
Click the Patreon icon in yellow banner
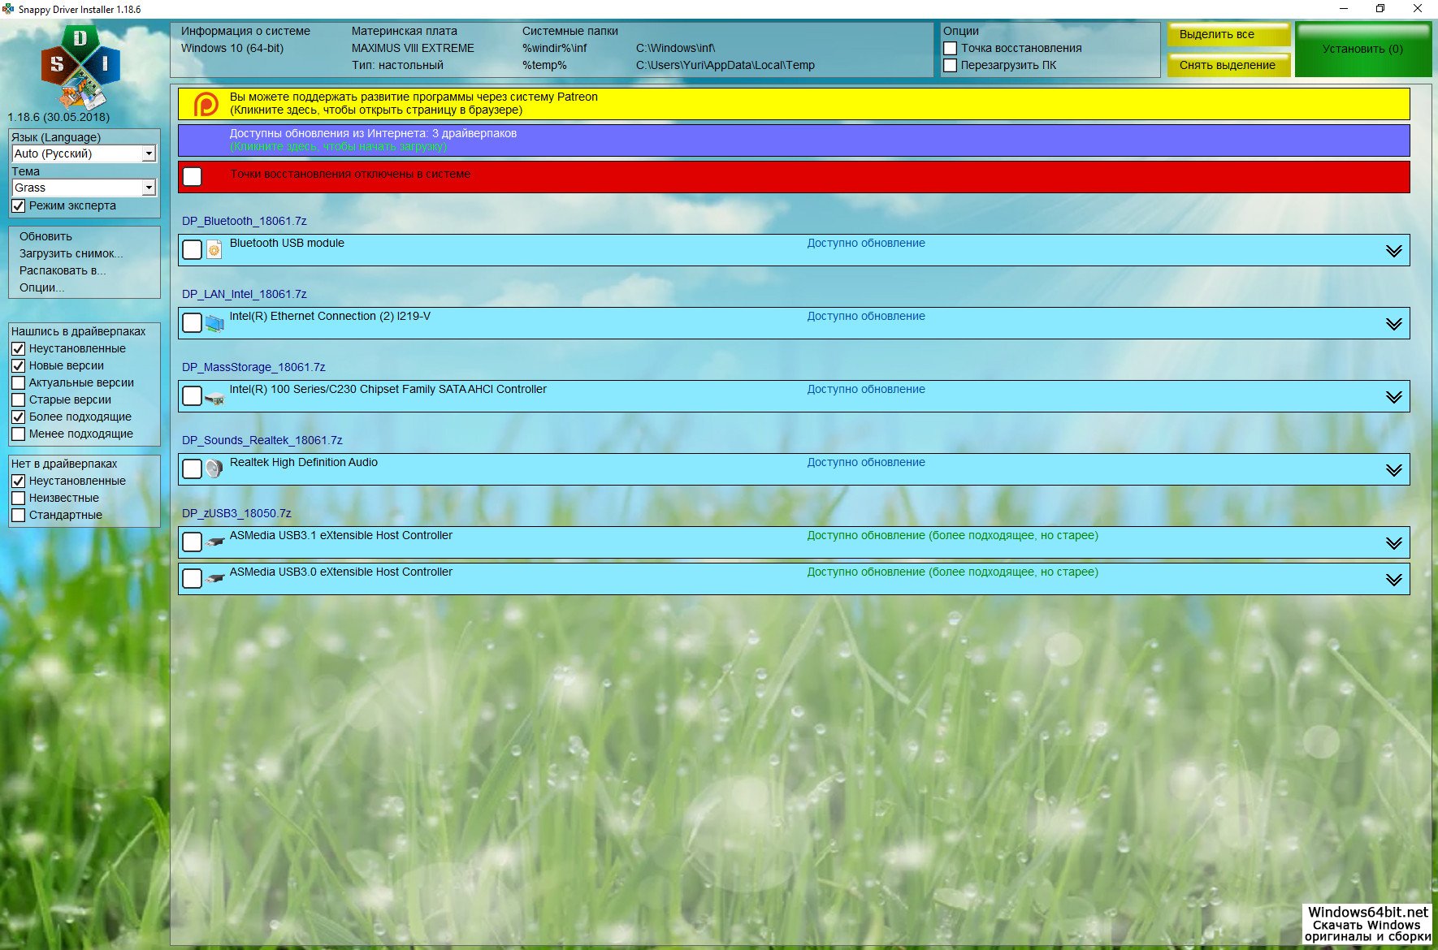[x=206, y=104]
